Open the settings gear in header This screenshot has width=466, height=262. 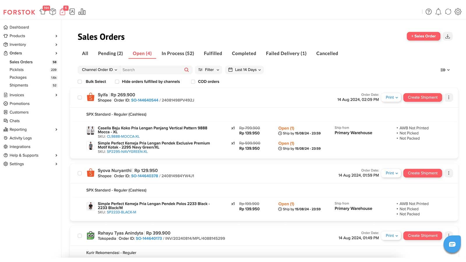(x=458, y=12)
